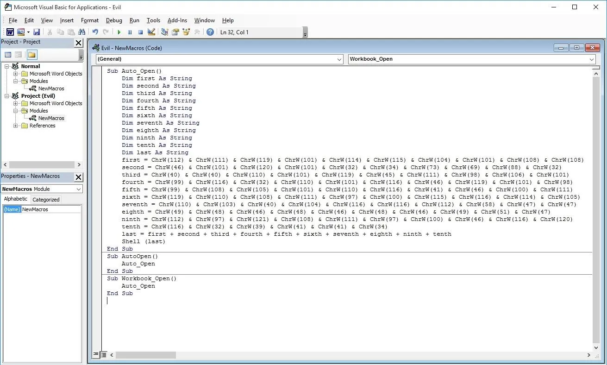Toggle Full Module View button
Viewport: 607px width, 365px height.
coord(104,355)
